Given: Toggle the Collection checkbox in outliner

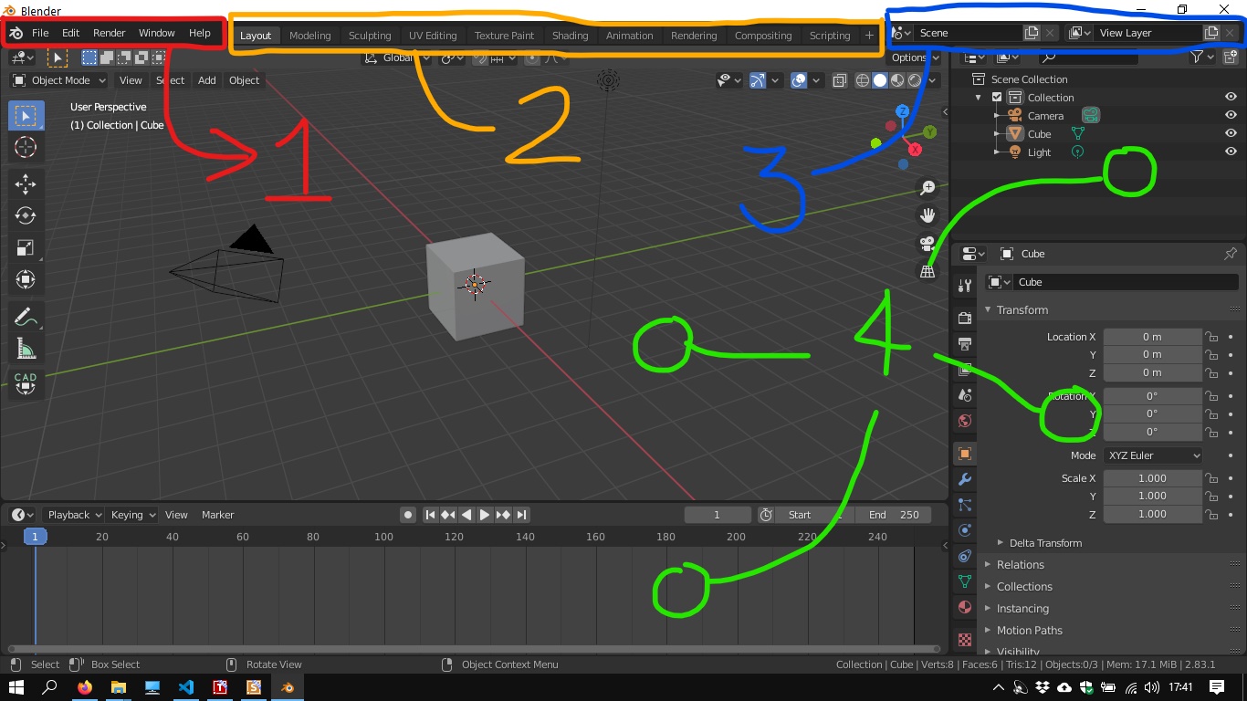Looking at the screenshot, I should (997, 98).
